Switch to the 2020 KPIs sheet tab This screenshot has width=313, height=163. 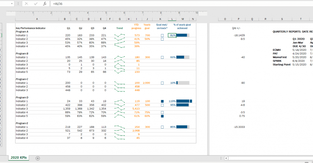point(19,157)
